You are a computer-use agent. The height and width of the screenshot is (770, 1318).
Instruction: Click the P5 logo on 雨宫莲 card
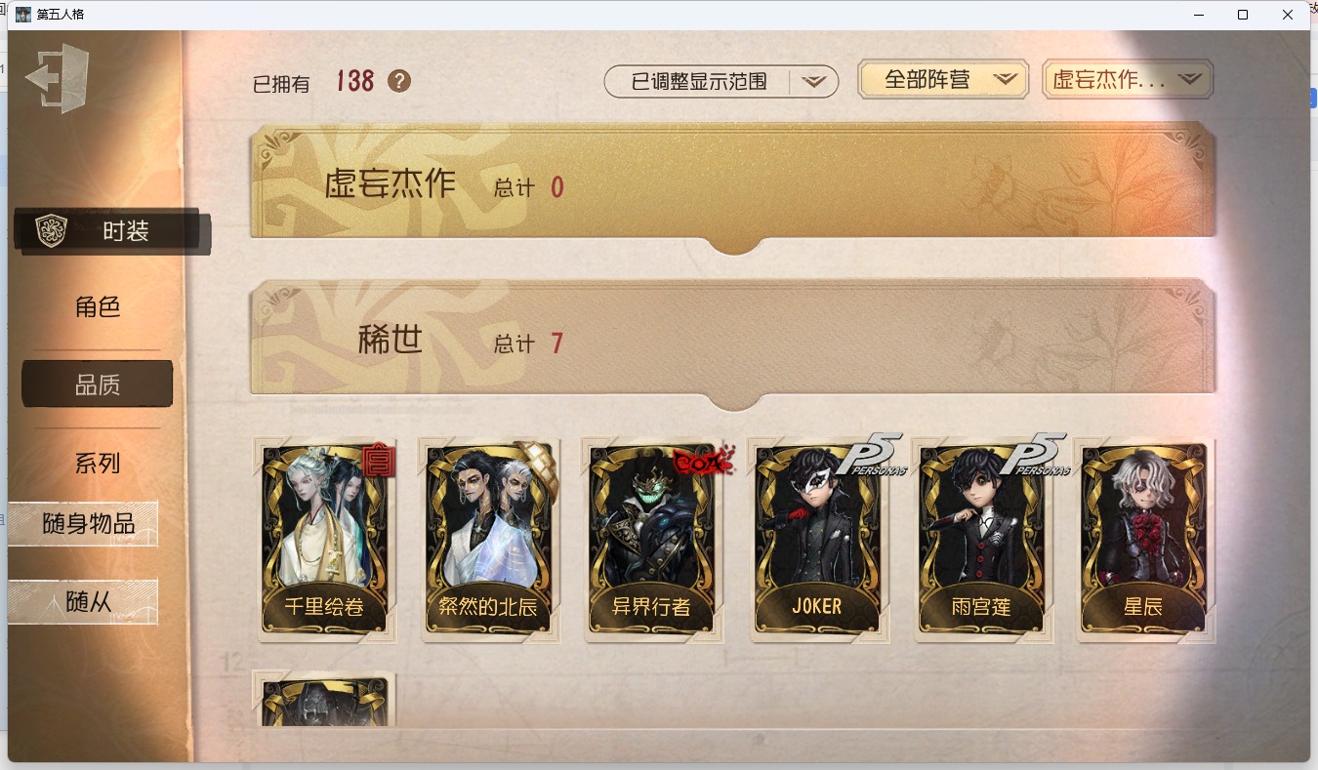pyautogui.click(x=1036, y=454)
